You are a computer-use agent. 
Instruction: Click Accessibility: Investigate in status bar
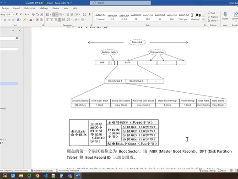(67, 170)
